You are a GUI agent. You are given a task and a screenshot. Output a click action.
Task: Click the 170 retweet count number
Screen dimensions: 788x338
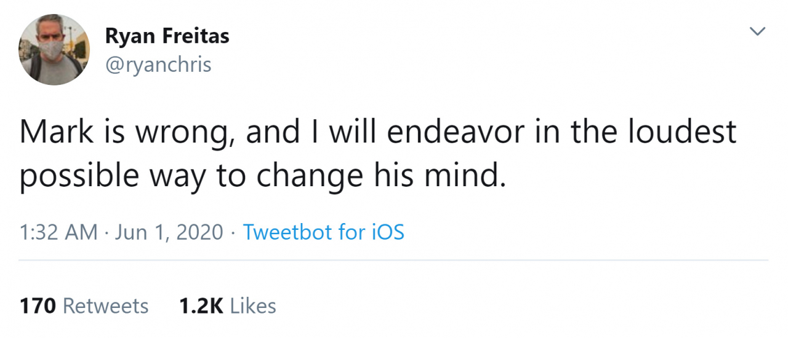tap(38, 305)
